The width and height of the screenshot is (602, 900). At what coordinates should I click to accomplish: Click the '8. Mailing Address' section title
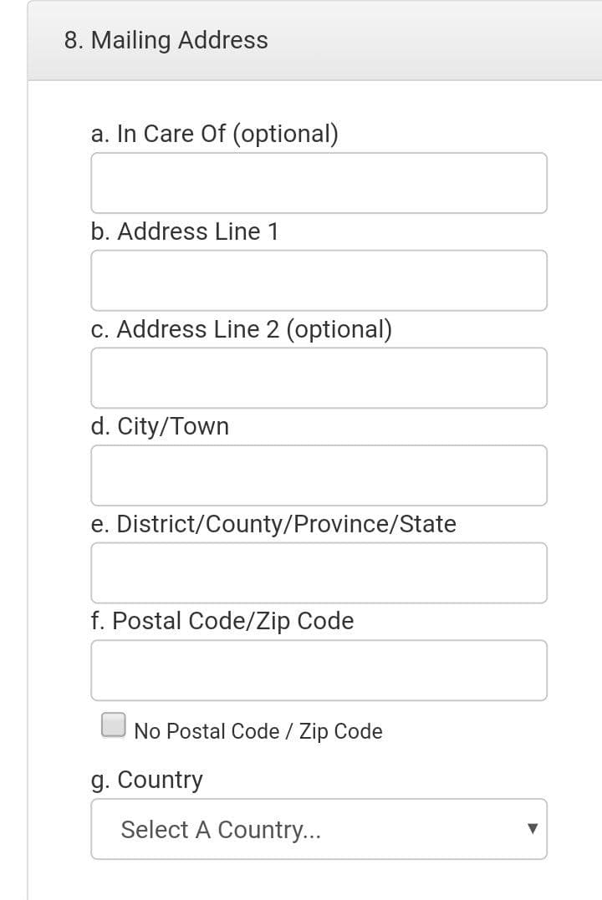click(x=166, y=41)
